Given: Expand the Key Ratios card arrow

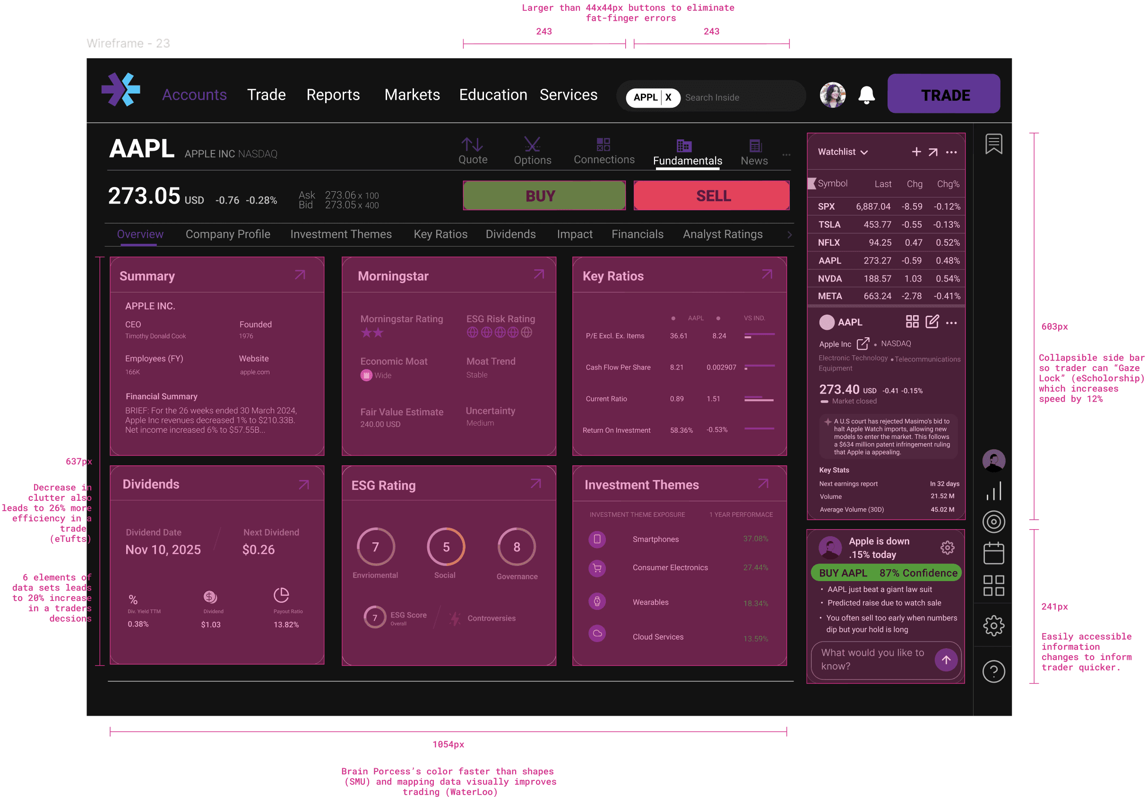Looking at the screenshot, I should [x=767, y=274].
